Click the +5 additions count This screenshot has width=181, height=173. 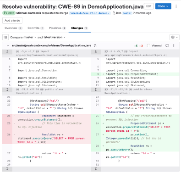tap(136, 46)
